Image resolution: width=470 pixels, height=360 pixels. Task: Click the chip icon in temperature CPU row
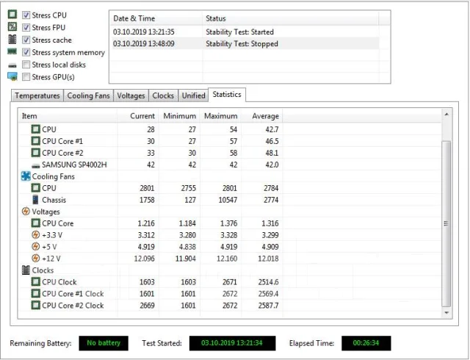(36, 129)
